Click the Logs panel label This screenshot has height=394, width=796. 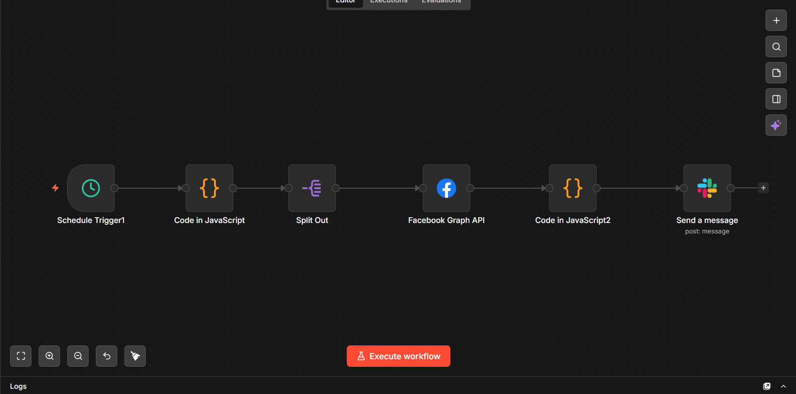click(x=18, y=386)
